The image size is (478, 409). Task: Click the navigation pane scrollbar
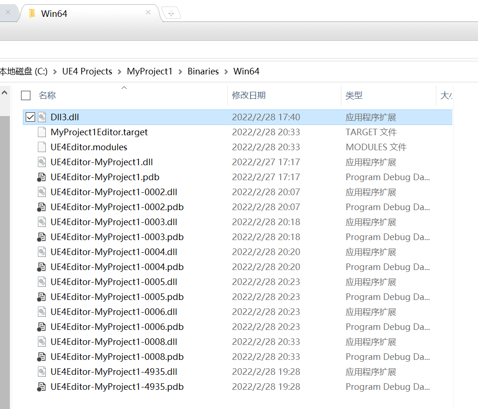(5, 263)
